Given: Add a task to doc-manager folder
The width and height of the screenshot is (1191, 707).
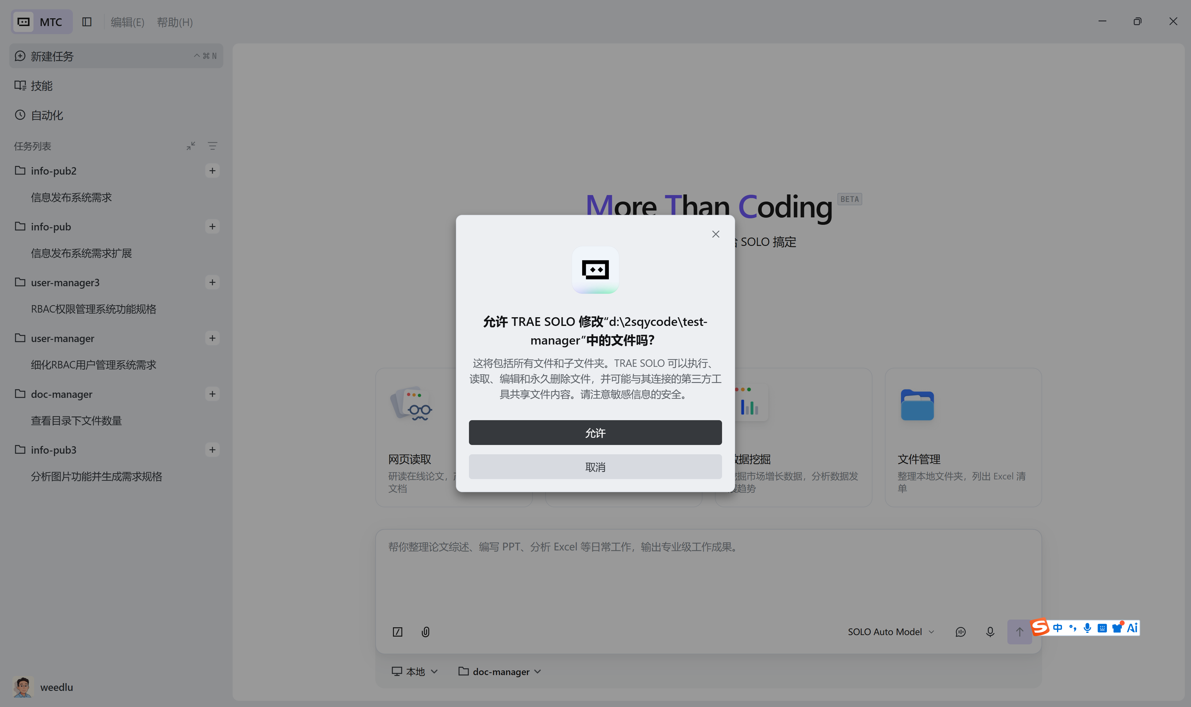Looking at the screenshot, I should pyautogui.click(x=212, y=394).
